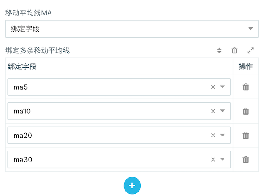264x196 pixels.
Task: Clear the ma5 selection with X
Action: coord(213,87)
